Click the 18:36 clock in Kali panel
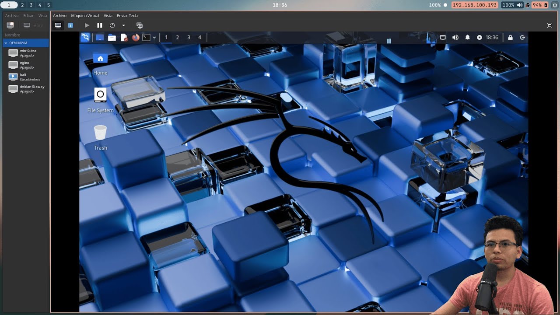 492,38
